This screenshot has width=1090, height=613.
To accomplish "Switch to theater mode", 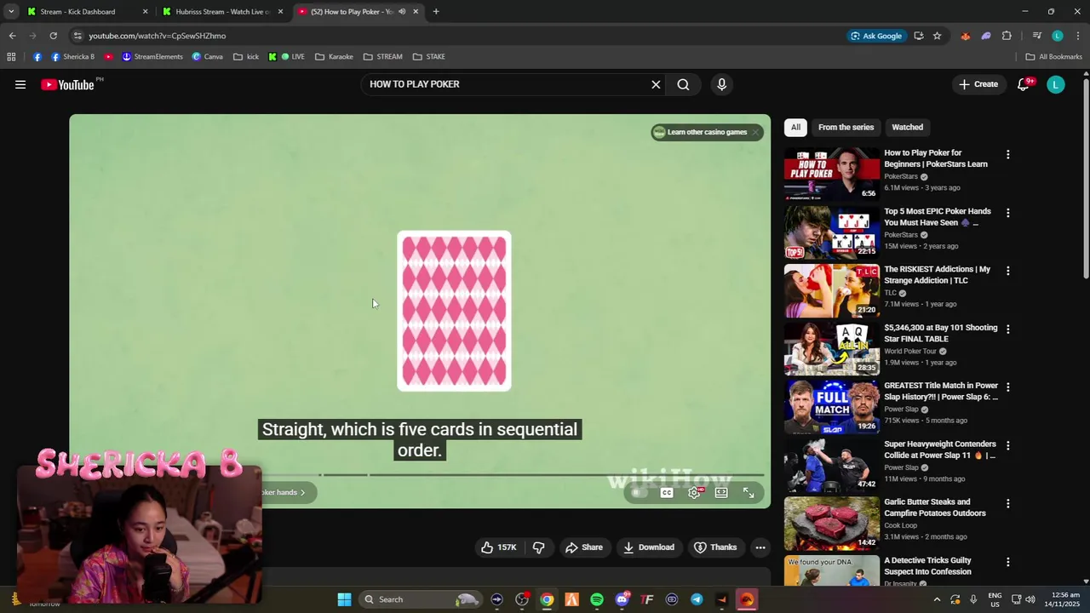I will (721, 493).
